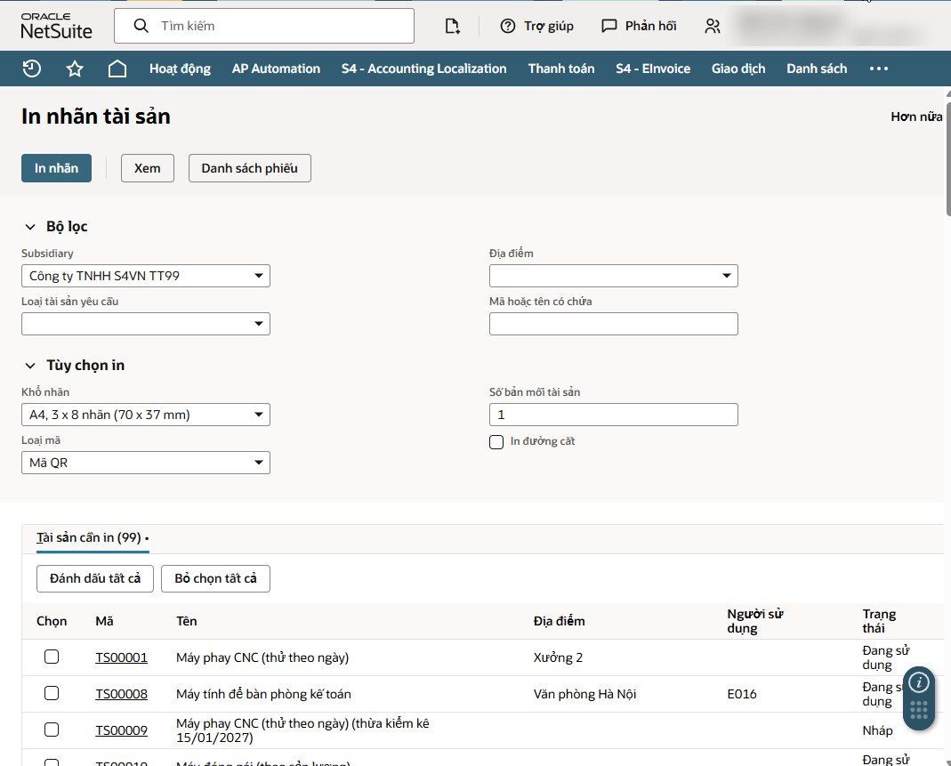Tick the In đường cắt checkbox

click(x=496, y=442)
